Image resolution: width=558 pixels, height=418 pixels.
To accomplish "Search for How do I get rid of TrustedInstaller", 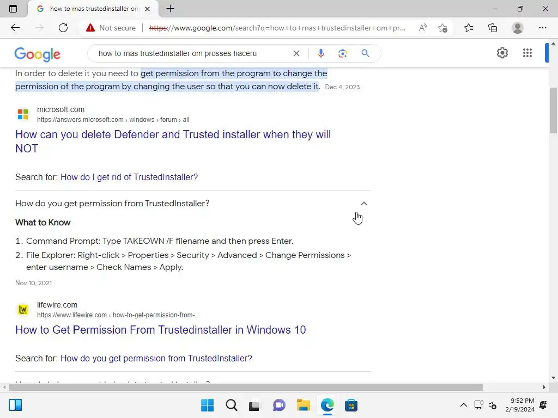I will pos(129,177).
